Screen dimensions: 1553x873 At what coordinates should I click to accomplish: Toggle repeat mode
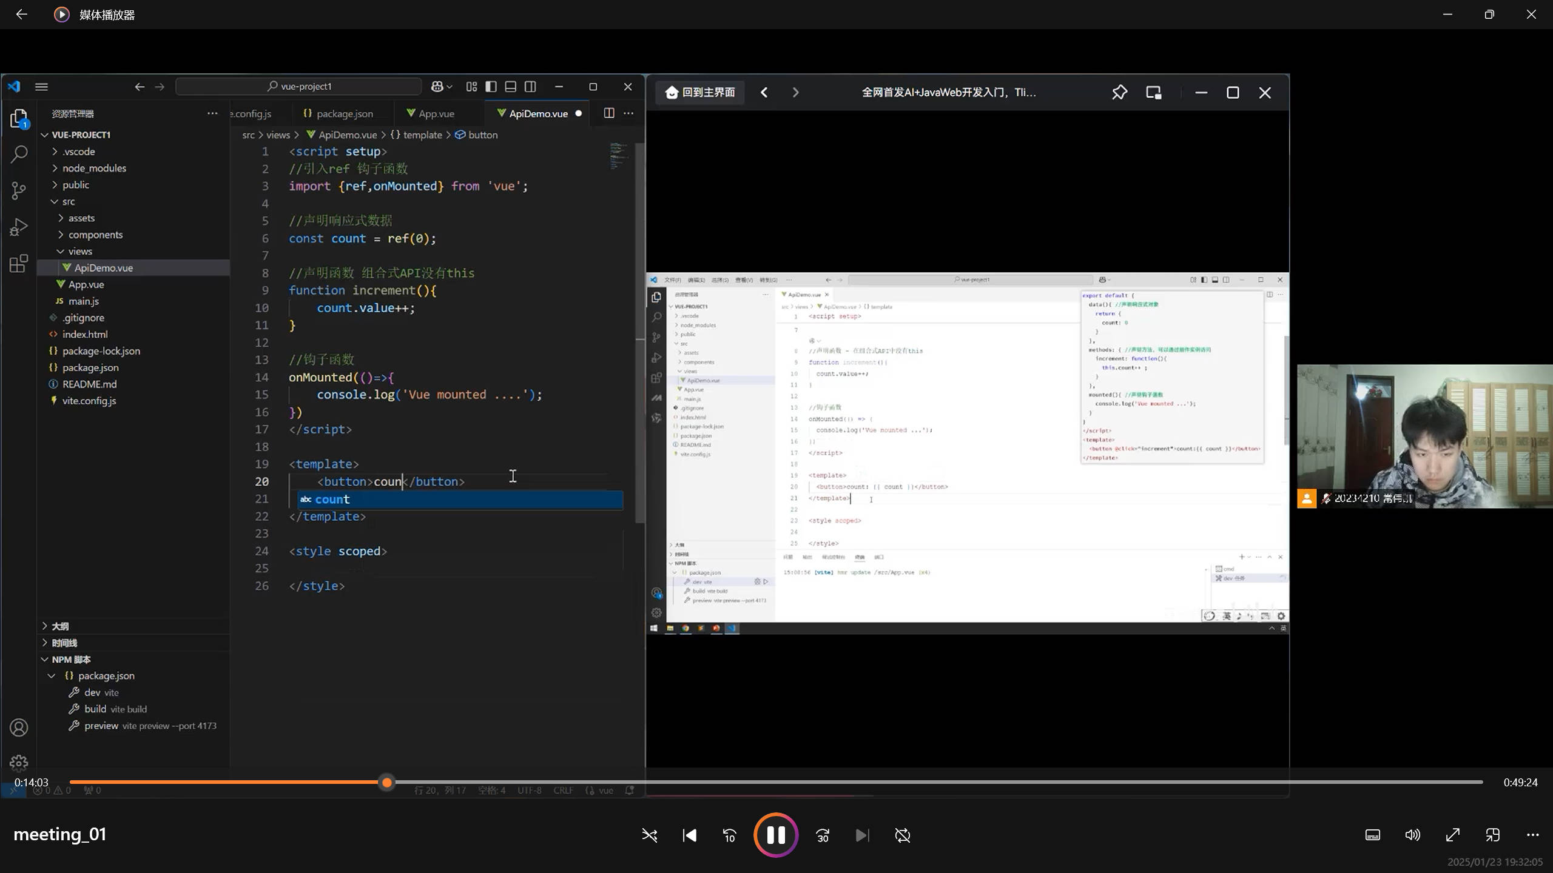pyautogui.click(x=903, y=835)
